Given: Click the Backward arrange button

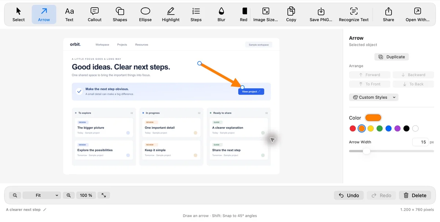Looking at the screenshot, I should tap(413, 75).
